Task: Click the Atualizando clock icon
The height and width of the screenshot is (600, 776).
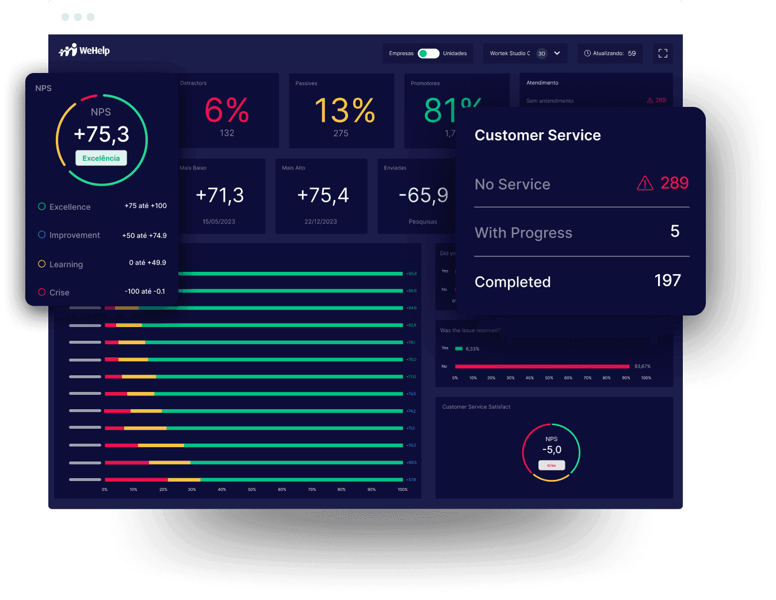Action: (x=588, y=53)
